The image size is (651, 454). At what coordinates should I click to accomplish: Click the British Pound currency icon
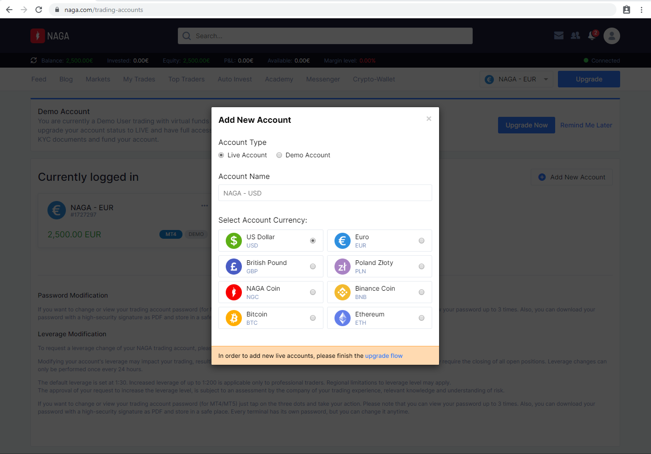(234, 266)
